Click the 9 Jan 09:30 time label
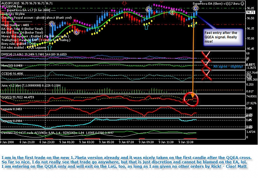The height and width of the screenshot is (178, 258). (146, 142)
